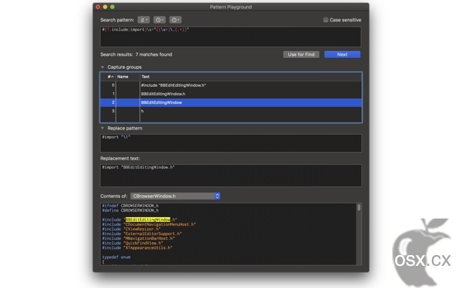Click the #ifndef CBROWSERWINDOW_h line
Screen dimensions: 462x288
pos(130,206)
